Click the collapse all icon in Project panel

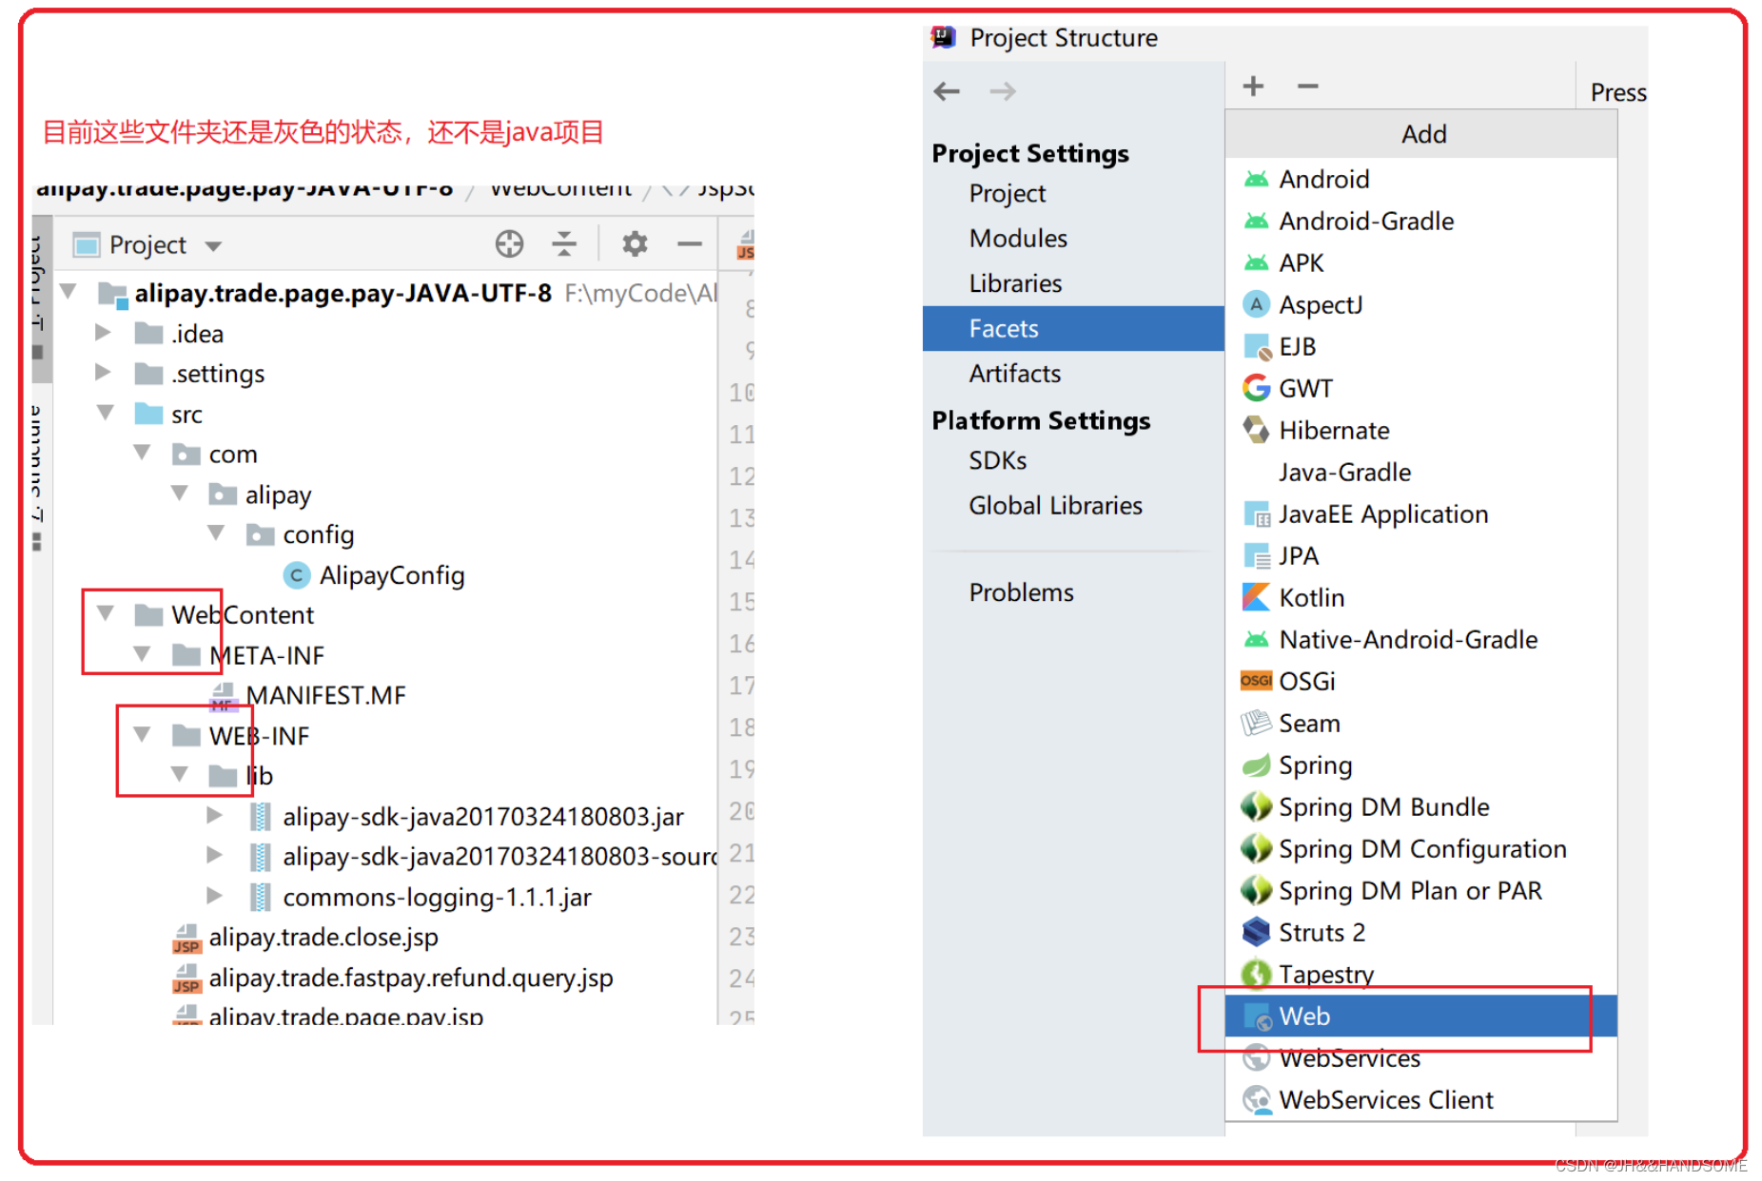tap(564, 244)
